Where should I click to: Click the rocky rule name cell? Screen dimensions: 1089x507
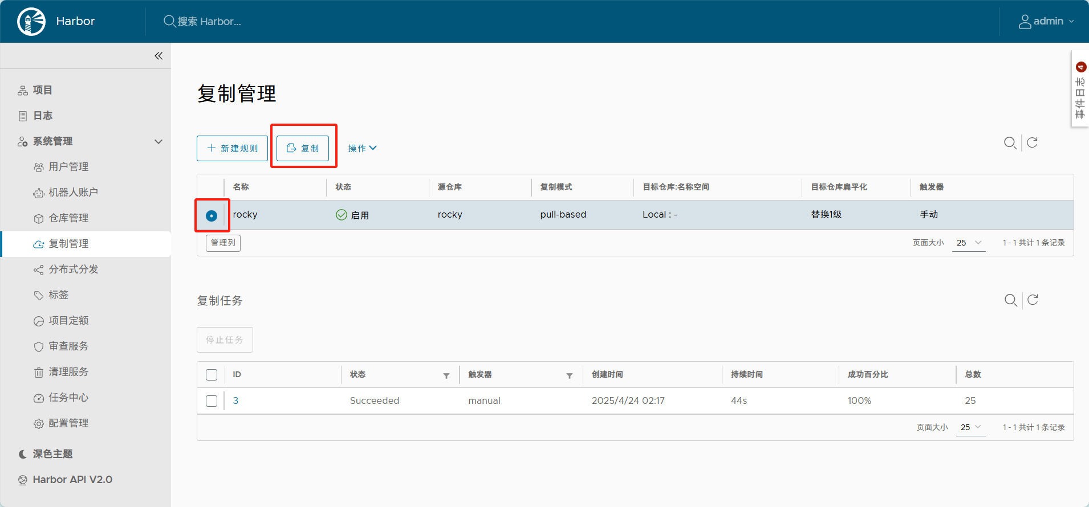[x=245, y=215]
